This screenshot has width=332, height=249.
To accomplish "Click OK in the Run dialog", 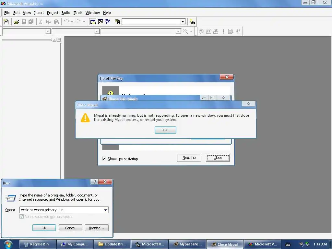I will pos(44,228).
